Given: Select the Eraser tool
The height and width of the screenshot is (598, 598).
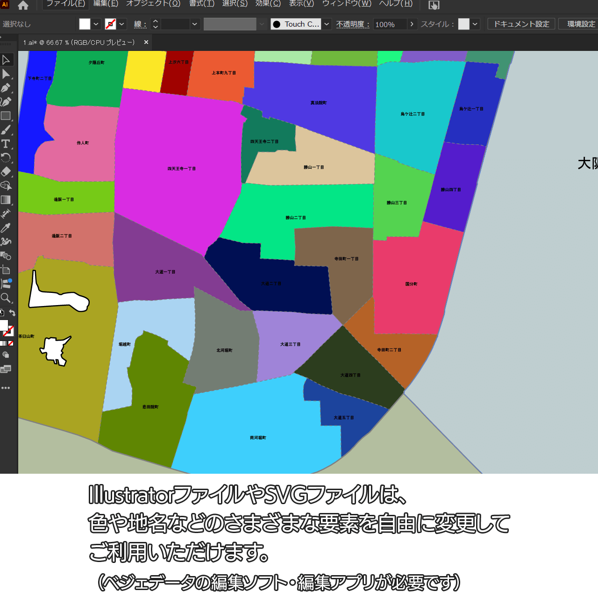Looking at the screenshot, I should (x=6, y=171).
